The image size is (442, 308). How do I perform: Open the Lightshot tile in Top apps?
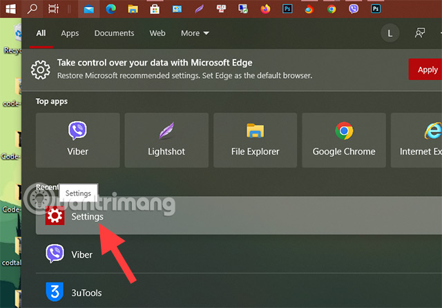point(166,140)
